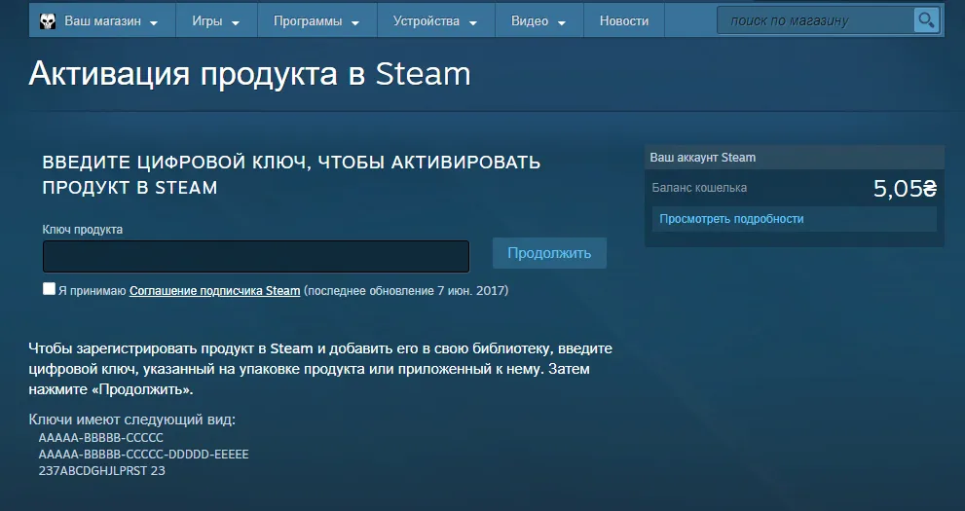Click the Активация продукта в Steam heading
Viewport: 965px width, 511px height.
[x=249, y=74]
